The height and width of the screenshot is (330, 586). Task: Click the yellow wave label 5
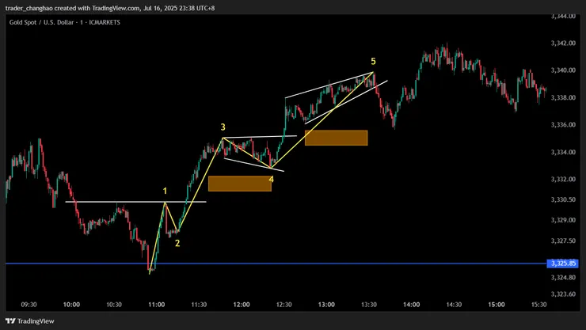373,61
